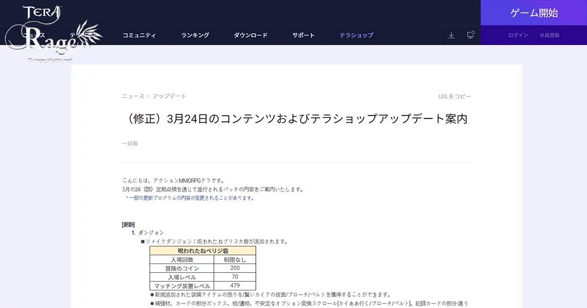Click the 呪われたねペリジ砦 table header

[203, 250]
